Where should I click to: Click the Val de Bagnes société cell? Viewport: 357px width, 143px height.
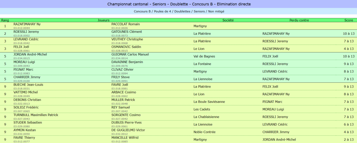[204, 56]
